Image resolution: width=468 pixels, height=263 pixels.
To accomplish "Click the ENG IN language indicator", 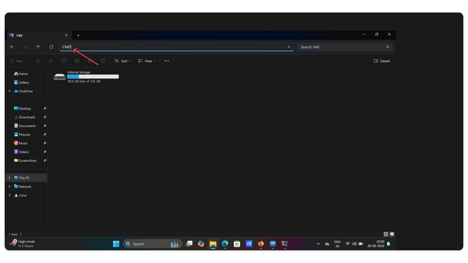I will (337, 244).
